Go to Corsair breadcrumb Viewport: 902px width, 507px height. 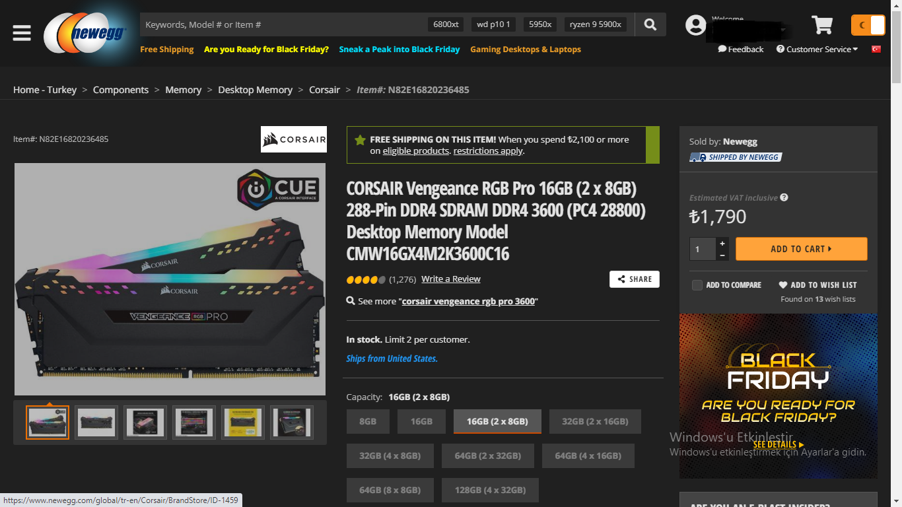tap(325, 90)
